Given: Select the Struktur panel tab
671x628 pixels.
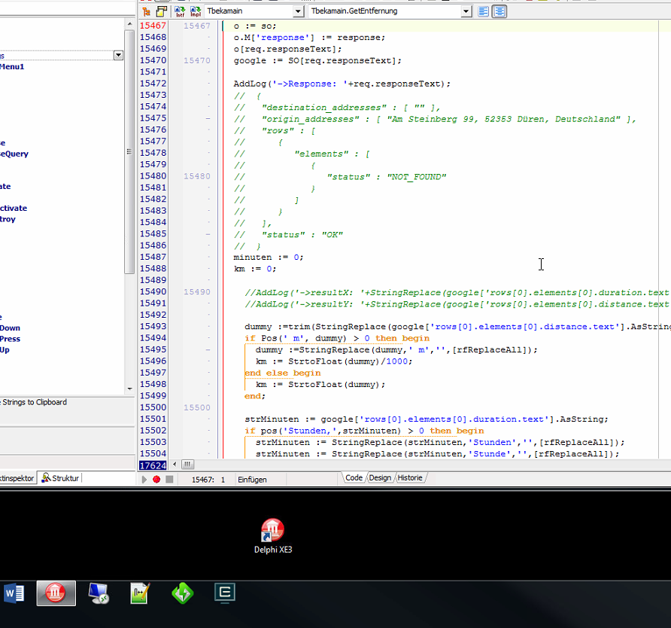Looking at the screenshot, I should tap(60, 478).
